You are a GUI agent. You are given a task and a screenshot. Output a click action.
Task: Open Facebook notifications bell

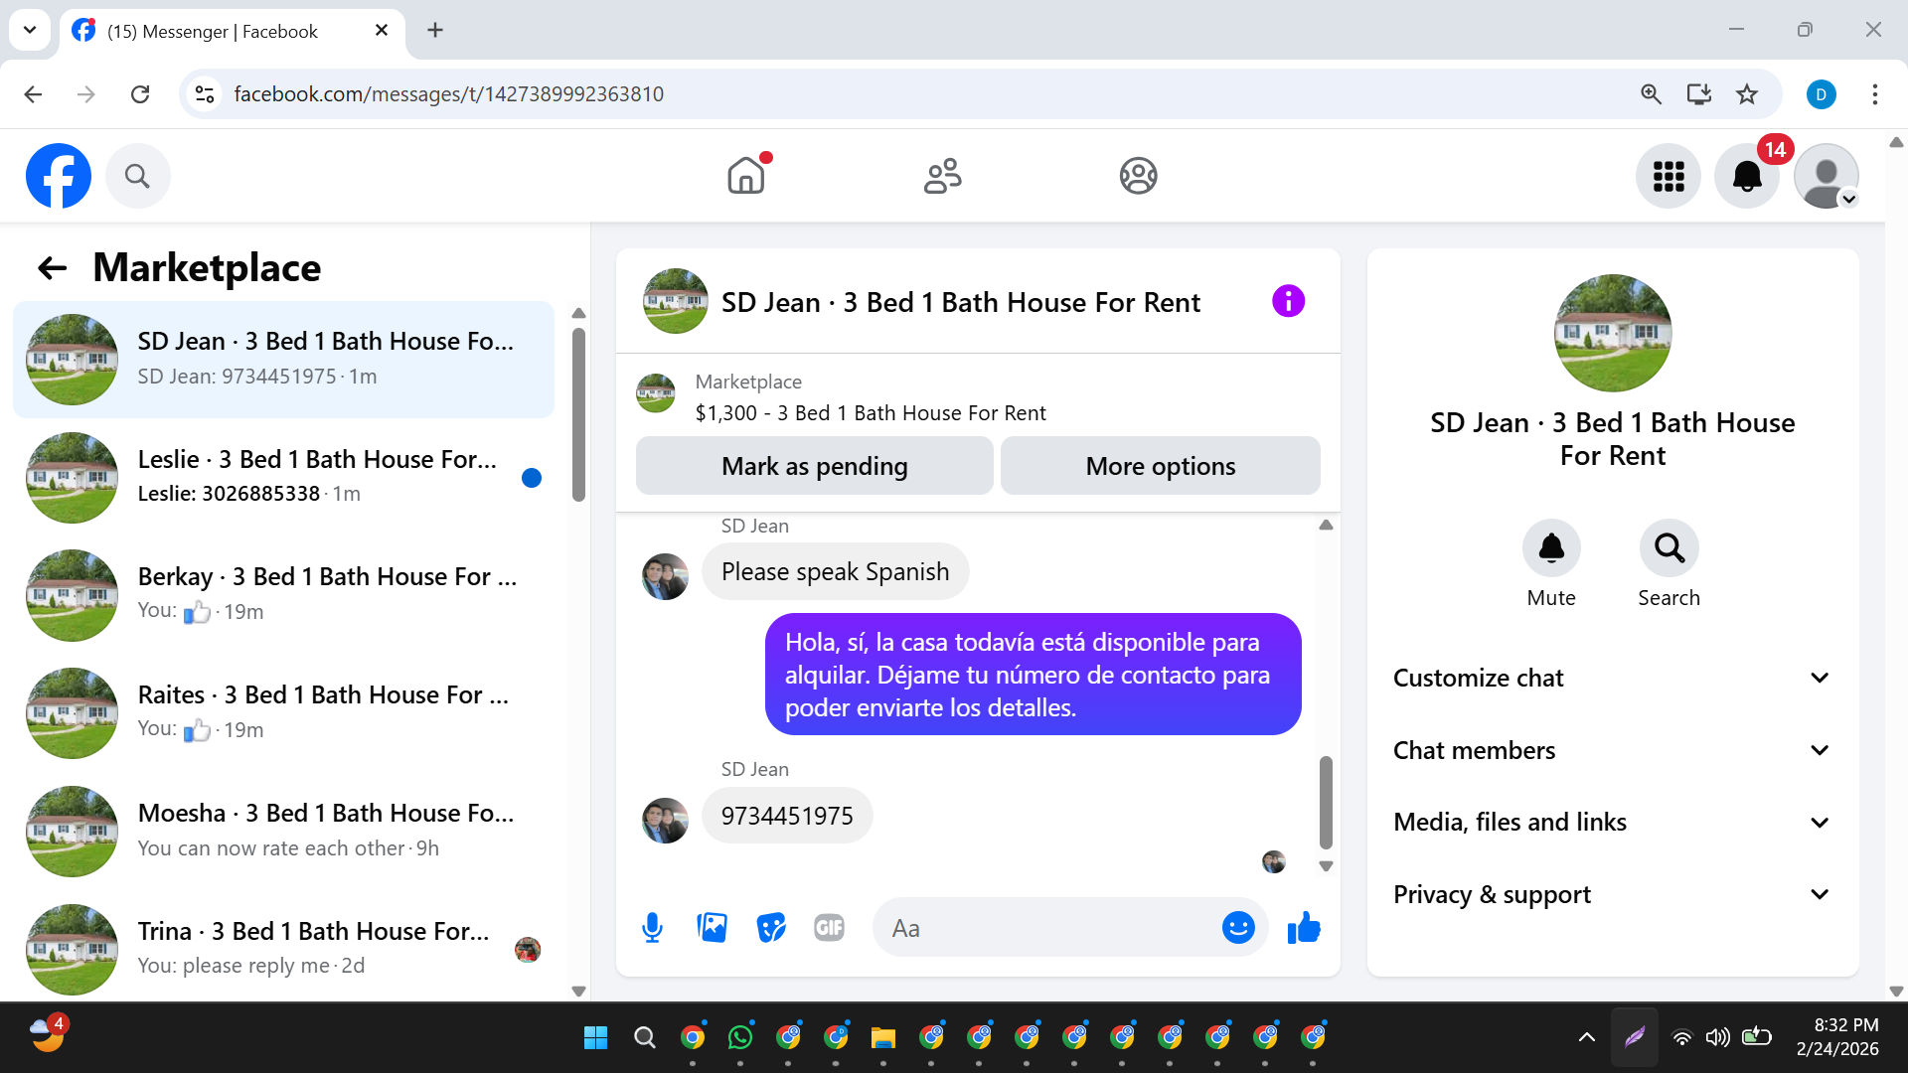1747,176
